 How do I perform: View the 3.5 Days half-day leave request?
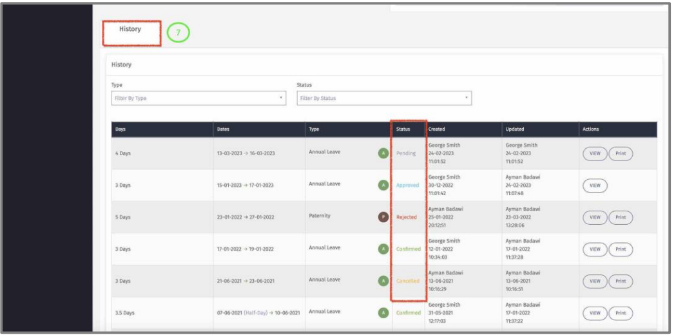(x=595, y=313)
